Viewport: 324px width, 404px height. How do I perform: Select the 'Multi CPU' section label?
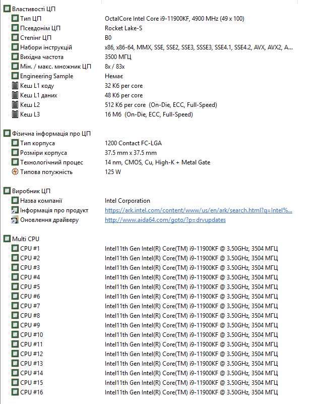tap(26, 239)
